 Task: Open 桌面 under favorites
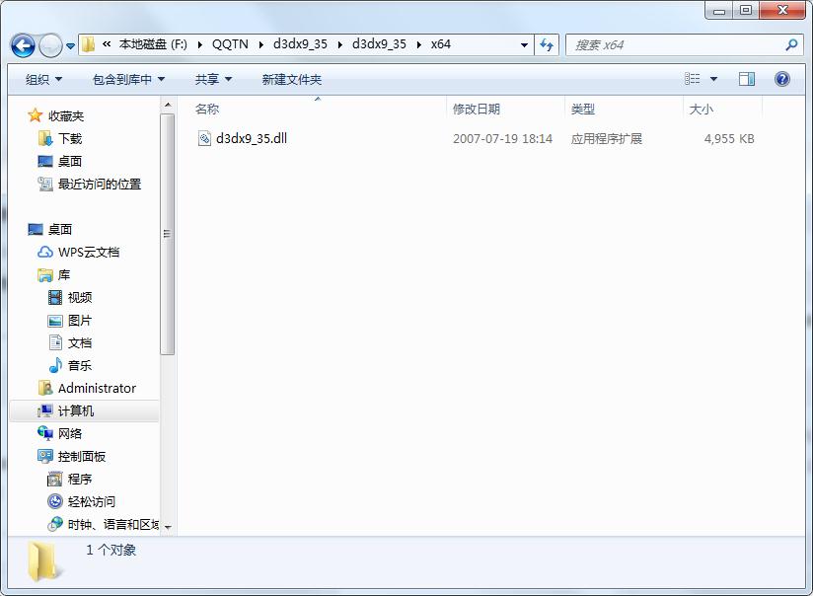pos(70,161)
